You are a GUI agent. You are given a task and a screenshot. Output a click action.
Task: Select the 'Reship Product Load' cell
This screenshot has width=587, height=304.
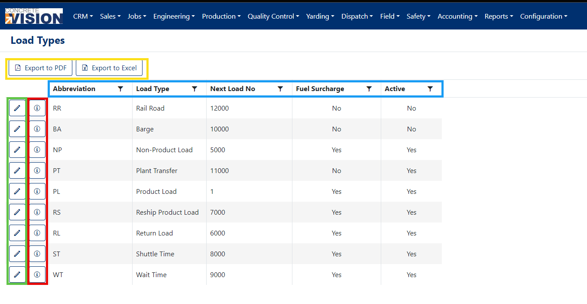[169, 212]
